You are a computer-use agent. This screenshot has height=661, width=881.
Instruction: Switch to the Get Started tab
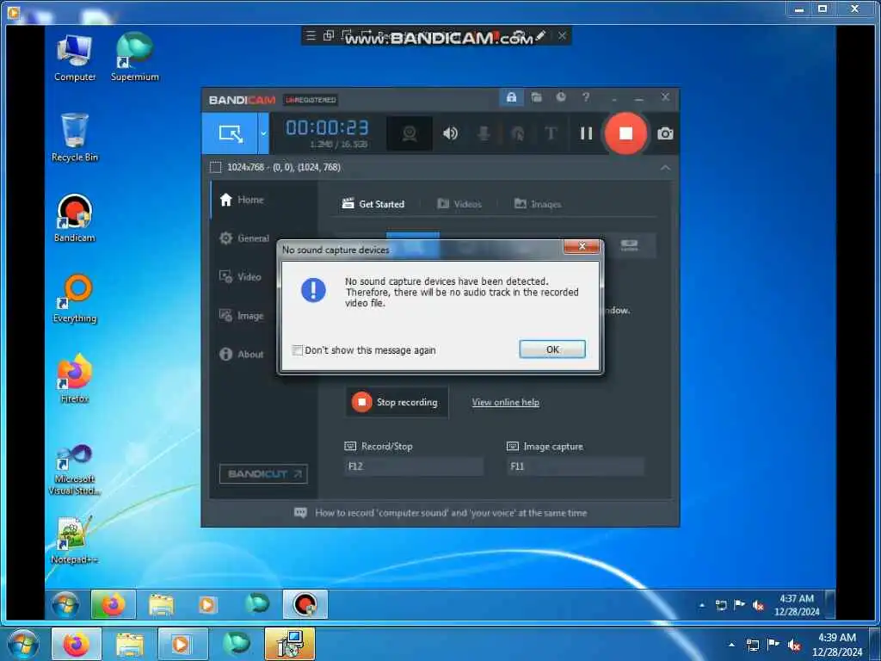point(373,204)
